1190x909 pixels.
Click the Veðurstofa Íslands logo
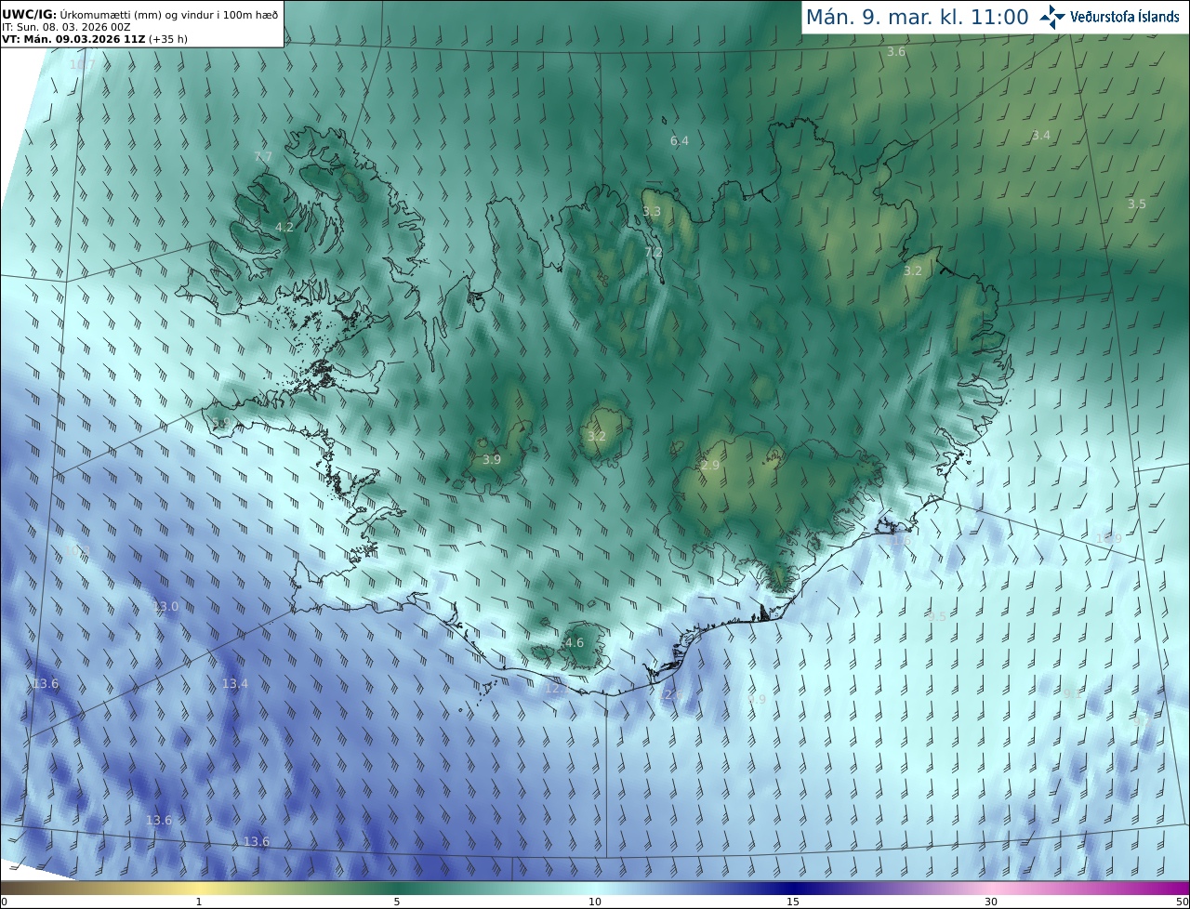coord(1110,17)
